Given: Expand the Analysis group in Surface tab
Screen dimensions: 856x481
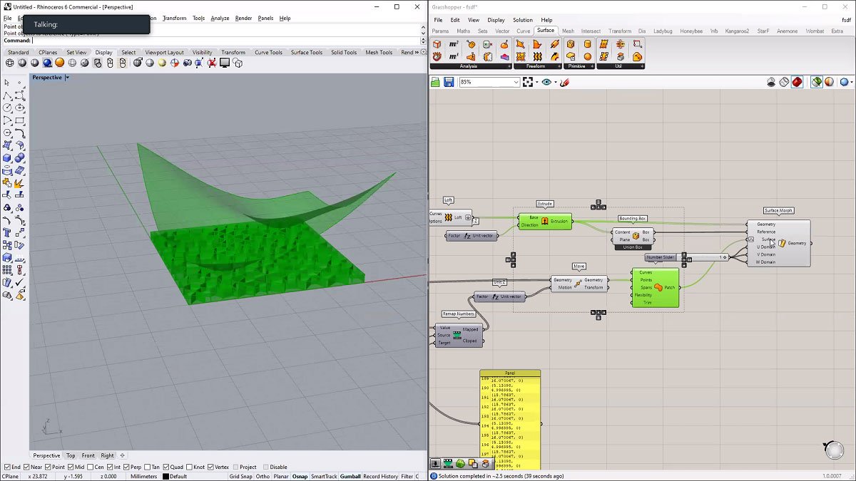Looking at the screenshot, I should (x=509, y=66).
